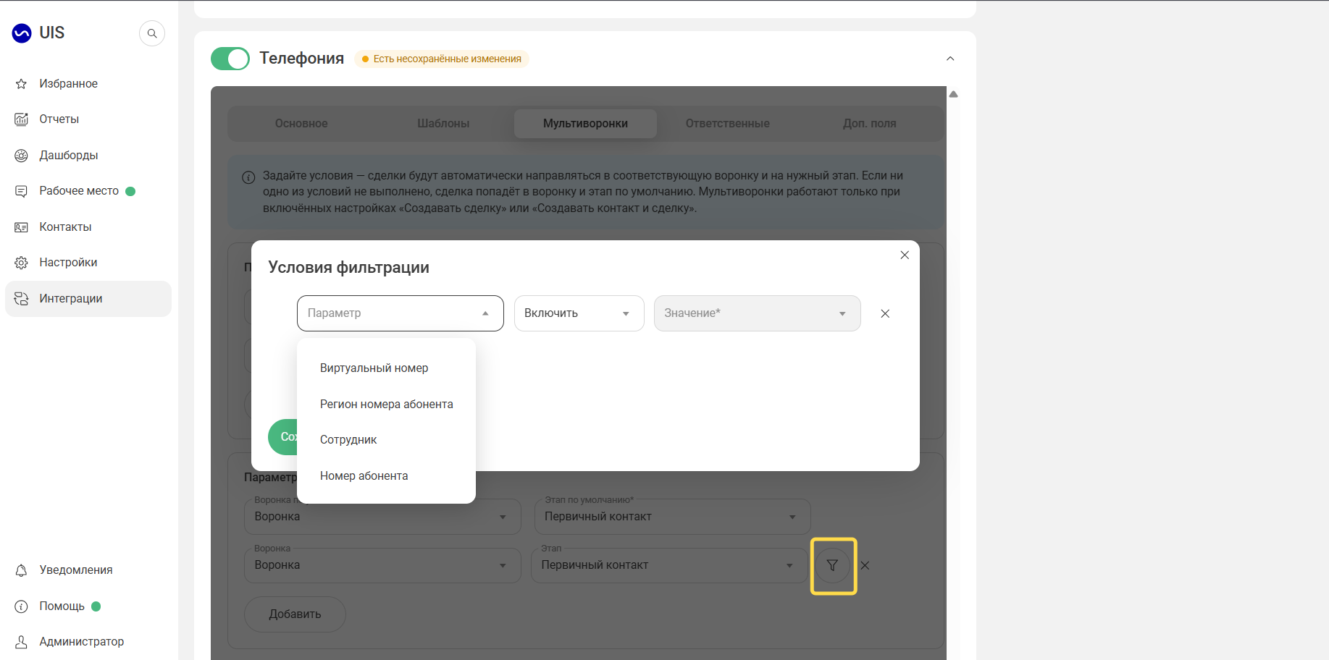
Task: Collapse the Телефония section chevron
Action: point(950,59)
